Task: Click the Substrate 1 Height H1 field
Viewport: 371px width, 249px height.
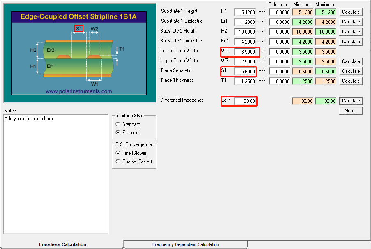Action: 245,12
